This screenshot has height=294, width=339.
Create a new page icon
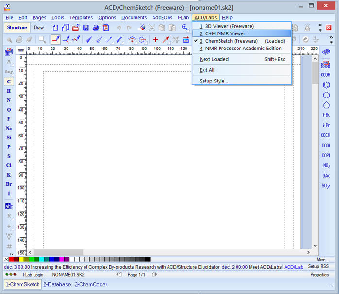pos(55,28)
